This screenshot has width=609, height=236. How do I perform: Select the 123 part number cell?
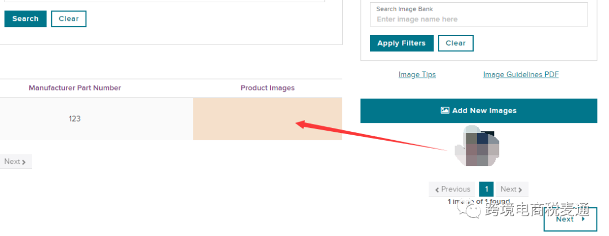click(x=75, y=119)
